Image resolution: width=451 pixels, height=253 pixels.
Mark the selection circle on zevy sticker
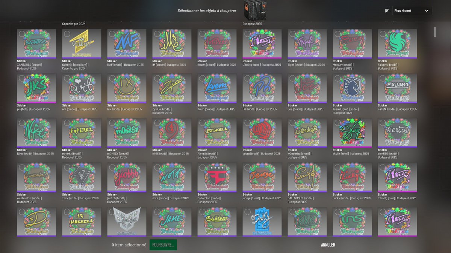(67, 168)
